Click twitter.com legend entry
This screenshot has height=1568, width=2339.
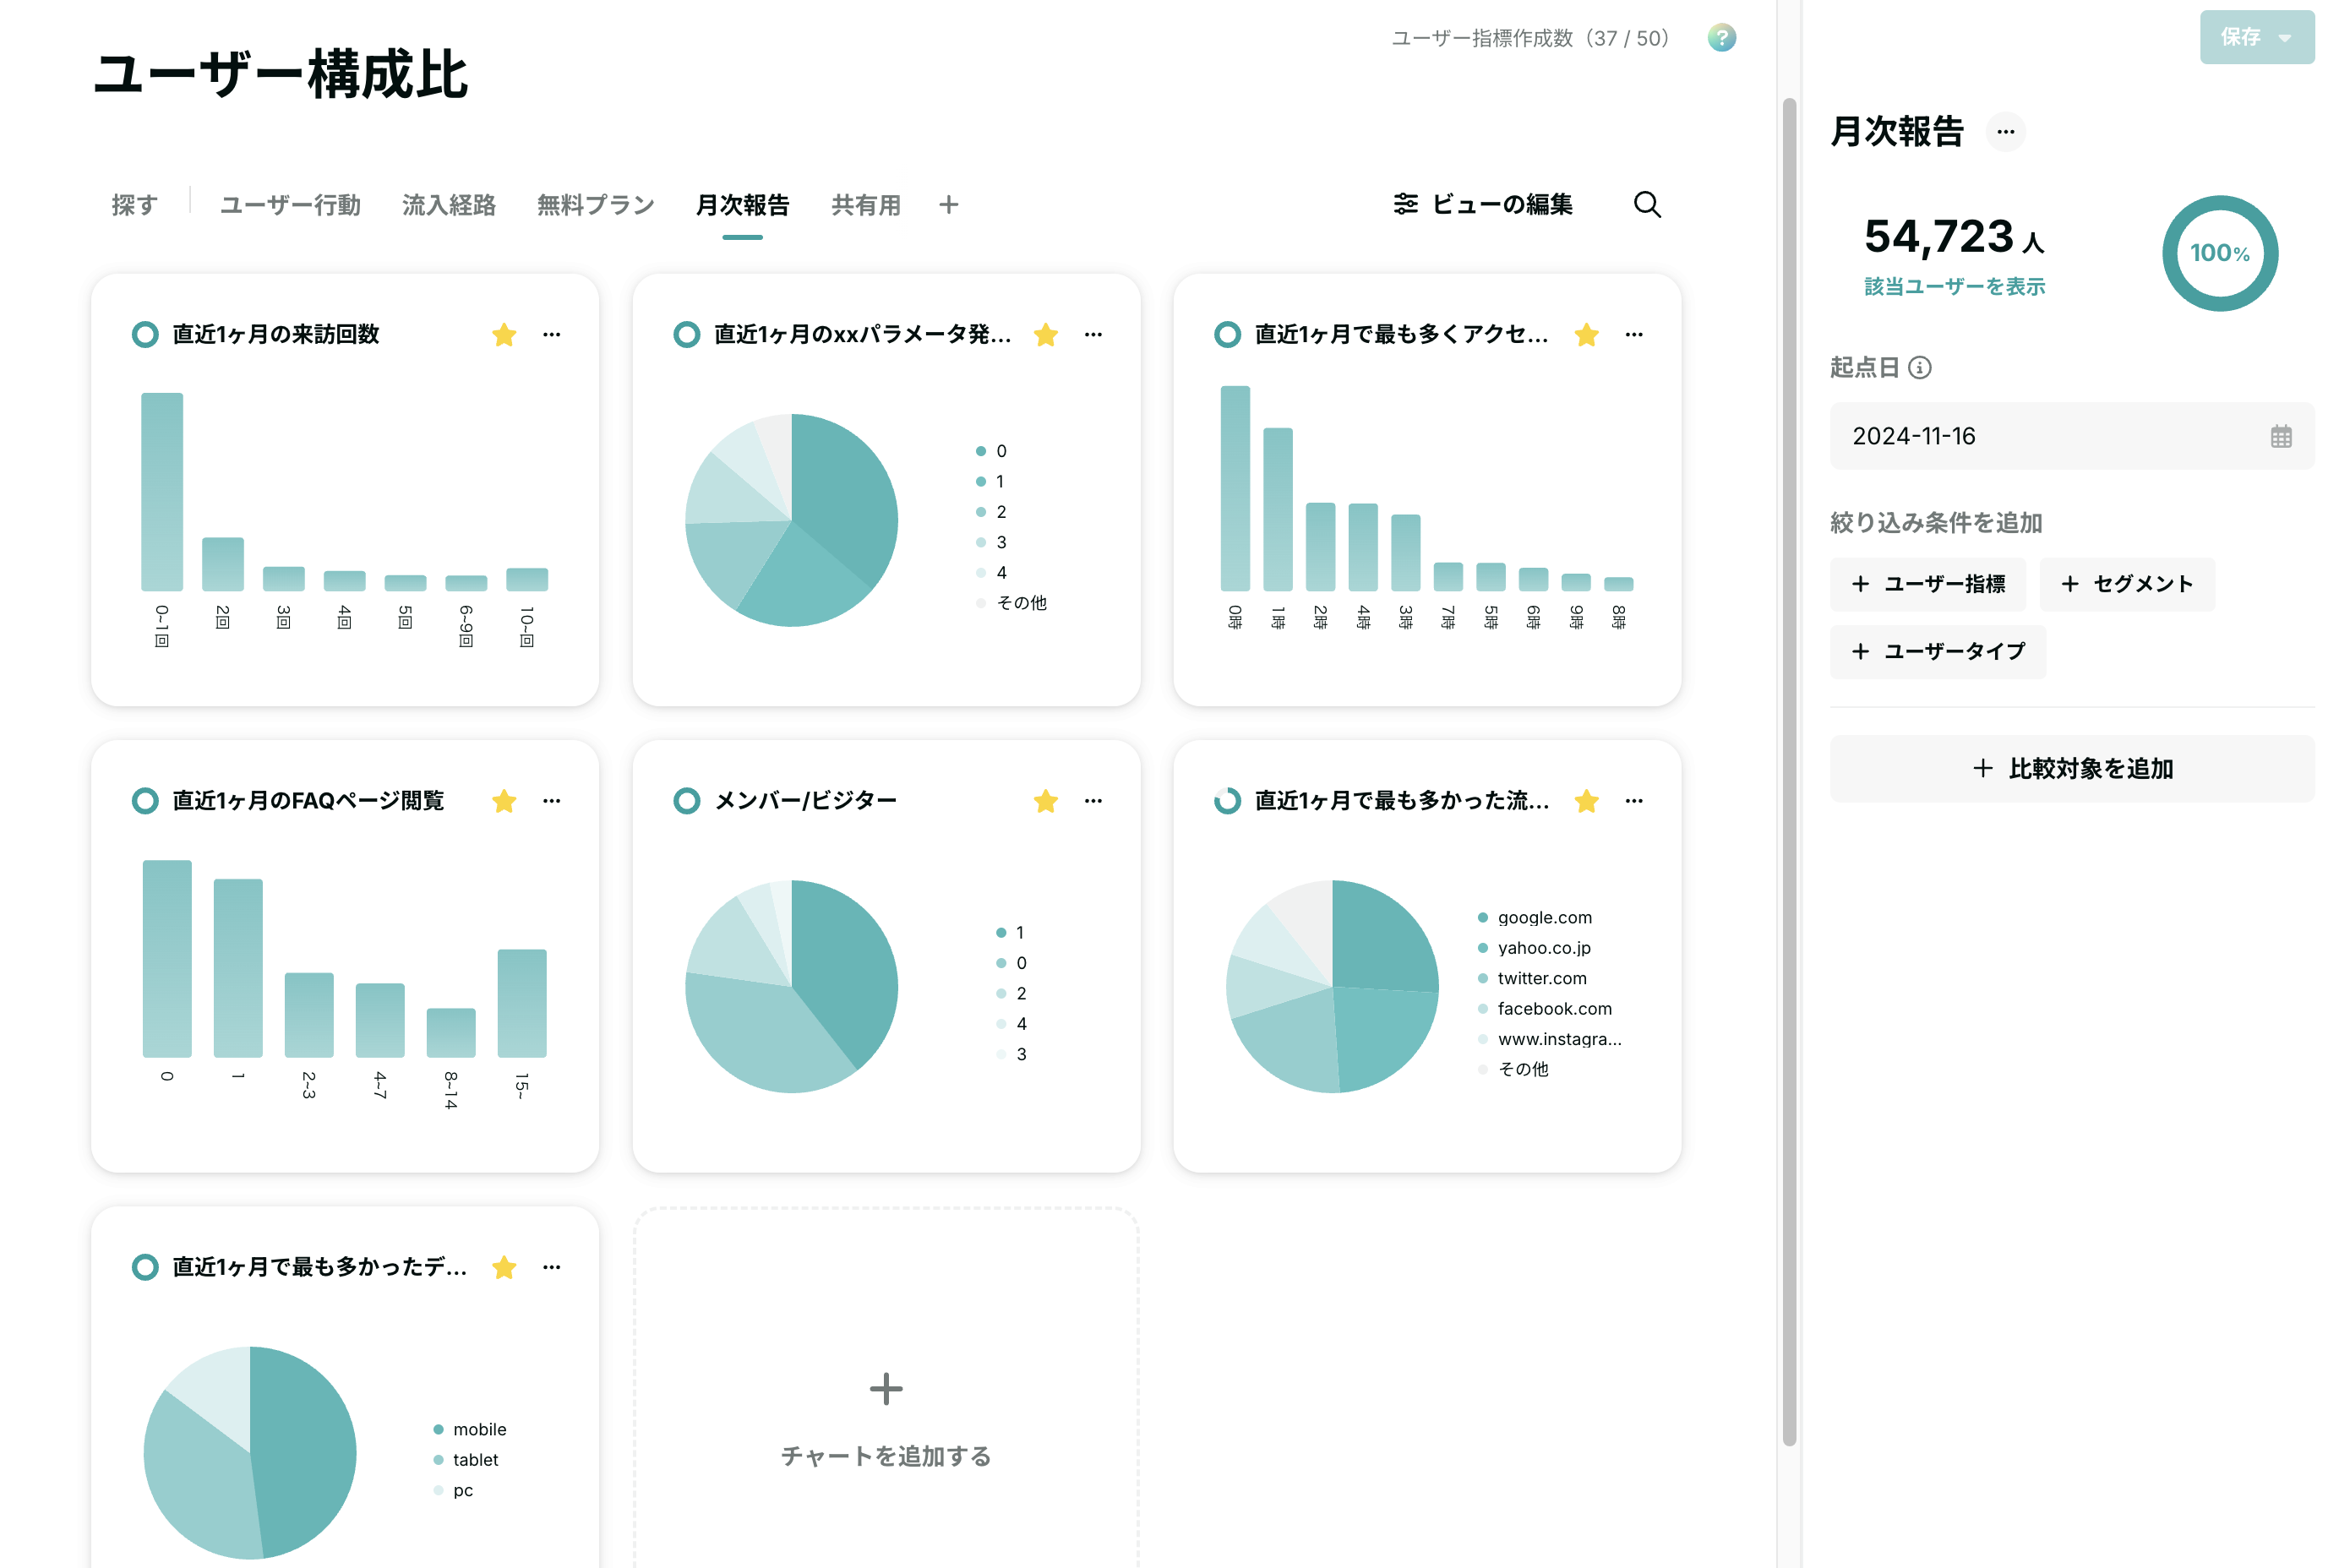(1531, 978)
